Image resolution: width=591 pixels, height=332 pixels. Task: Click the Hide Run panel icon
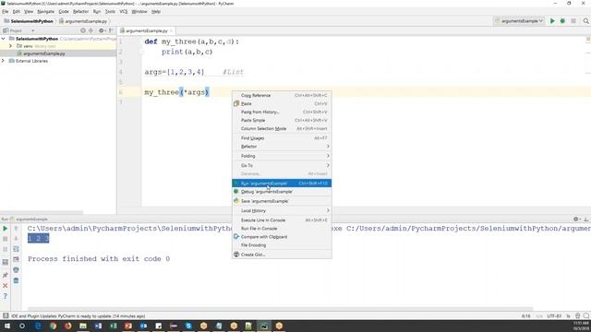point(586,219)
